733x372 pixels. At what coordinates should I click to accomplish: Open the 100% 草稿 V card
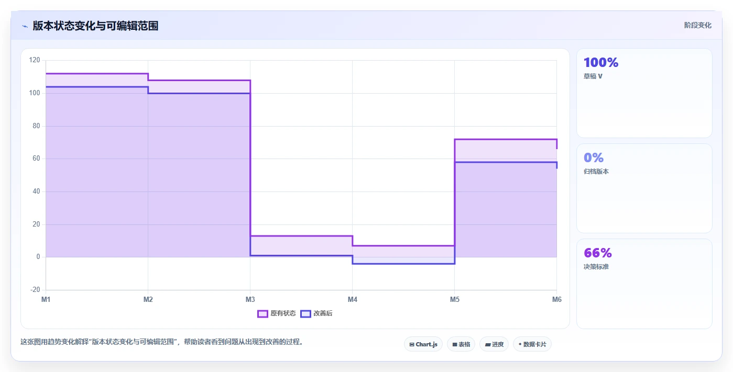[644, 93]
